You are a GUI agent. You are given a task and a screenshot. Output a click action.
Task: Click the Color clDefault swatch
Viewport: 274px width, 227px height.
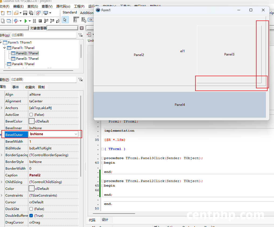click(31, 188)
